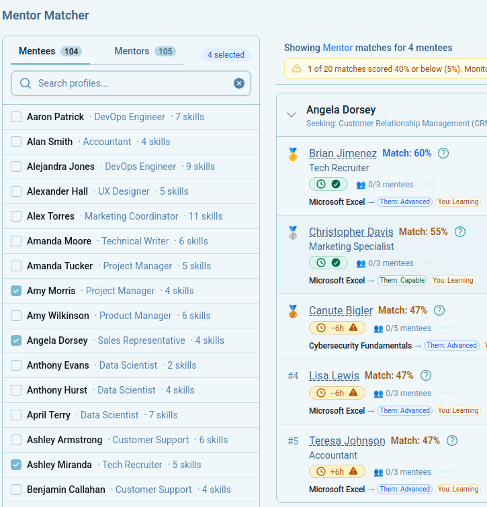Click mentees icon for Christopher Davis
The width and height of the screenshot is (487, 507).
pyautogui.click(x=361, y=263)
